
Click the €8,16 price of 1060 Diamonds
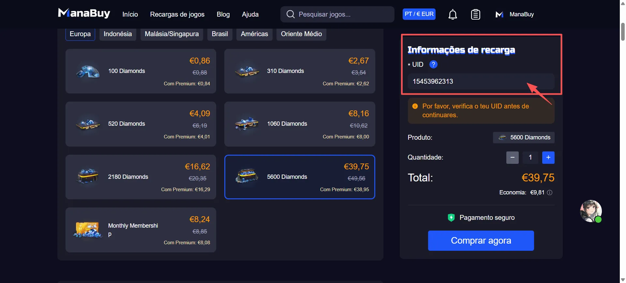point(359,114)
